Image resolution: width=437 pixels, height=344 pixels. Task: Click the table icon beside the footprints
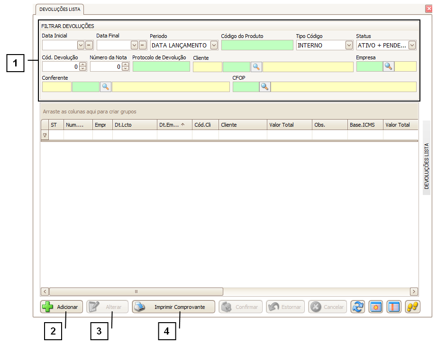tap(394, 307)
